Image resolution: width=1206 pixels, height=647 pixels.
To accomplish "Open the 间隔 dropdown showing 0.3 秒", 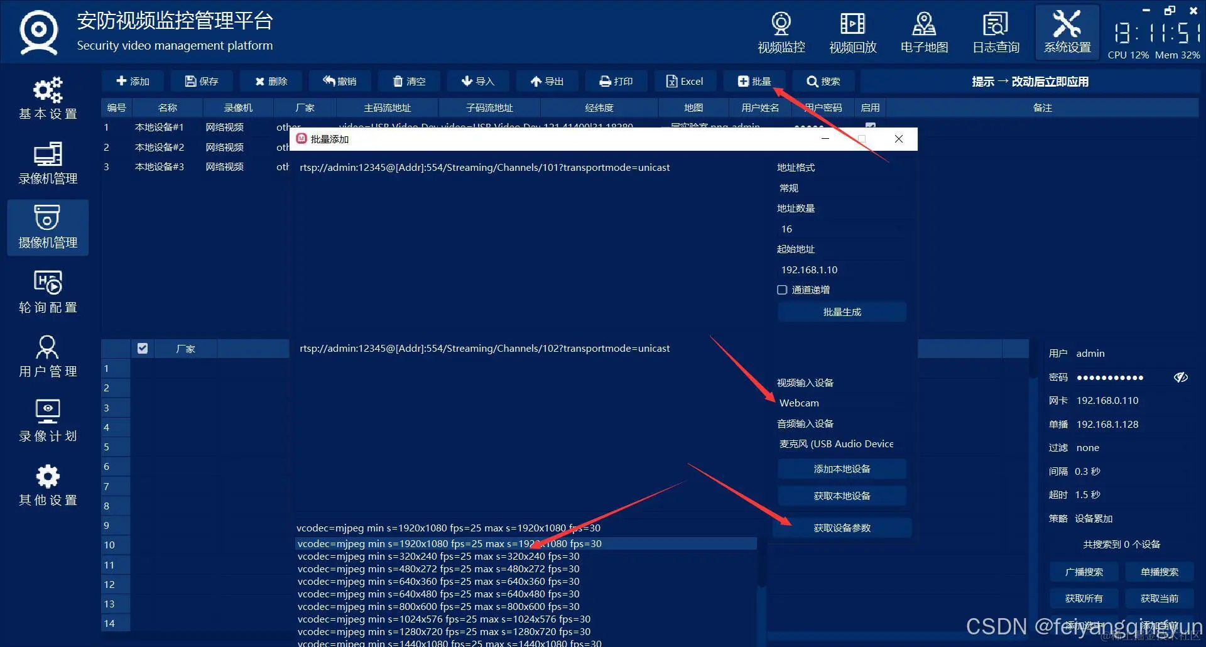I will click(x=1134, y=471).
